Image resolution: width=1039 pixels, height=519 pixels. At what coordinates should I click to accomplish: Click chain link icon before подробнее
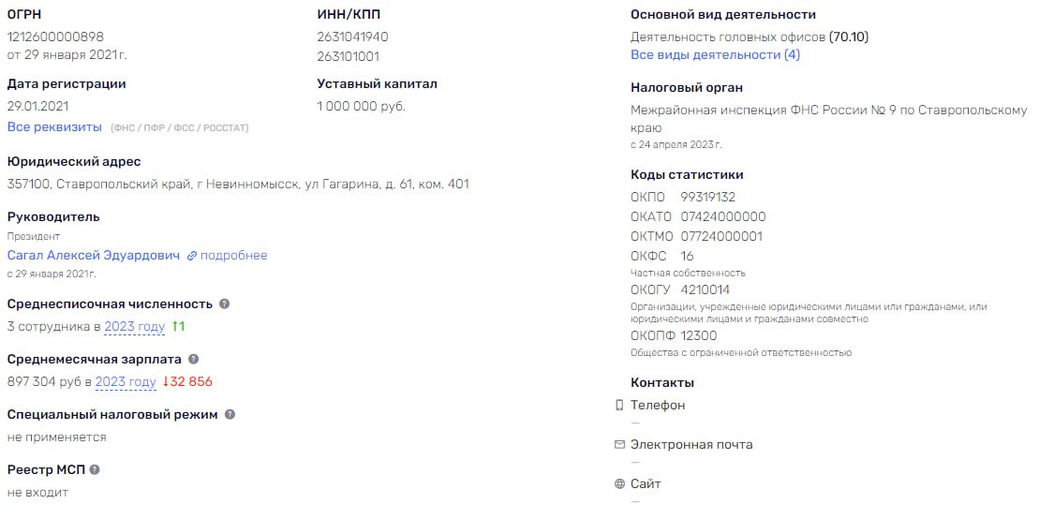click(x=192, y=256)
